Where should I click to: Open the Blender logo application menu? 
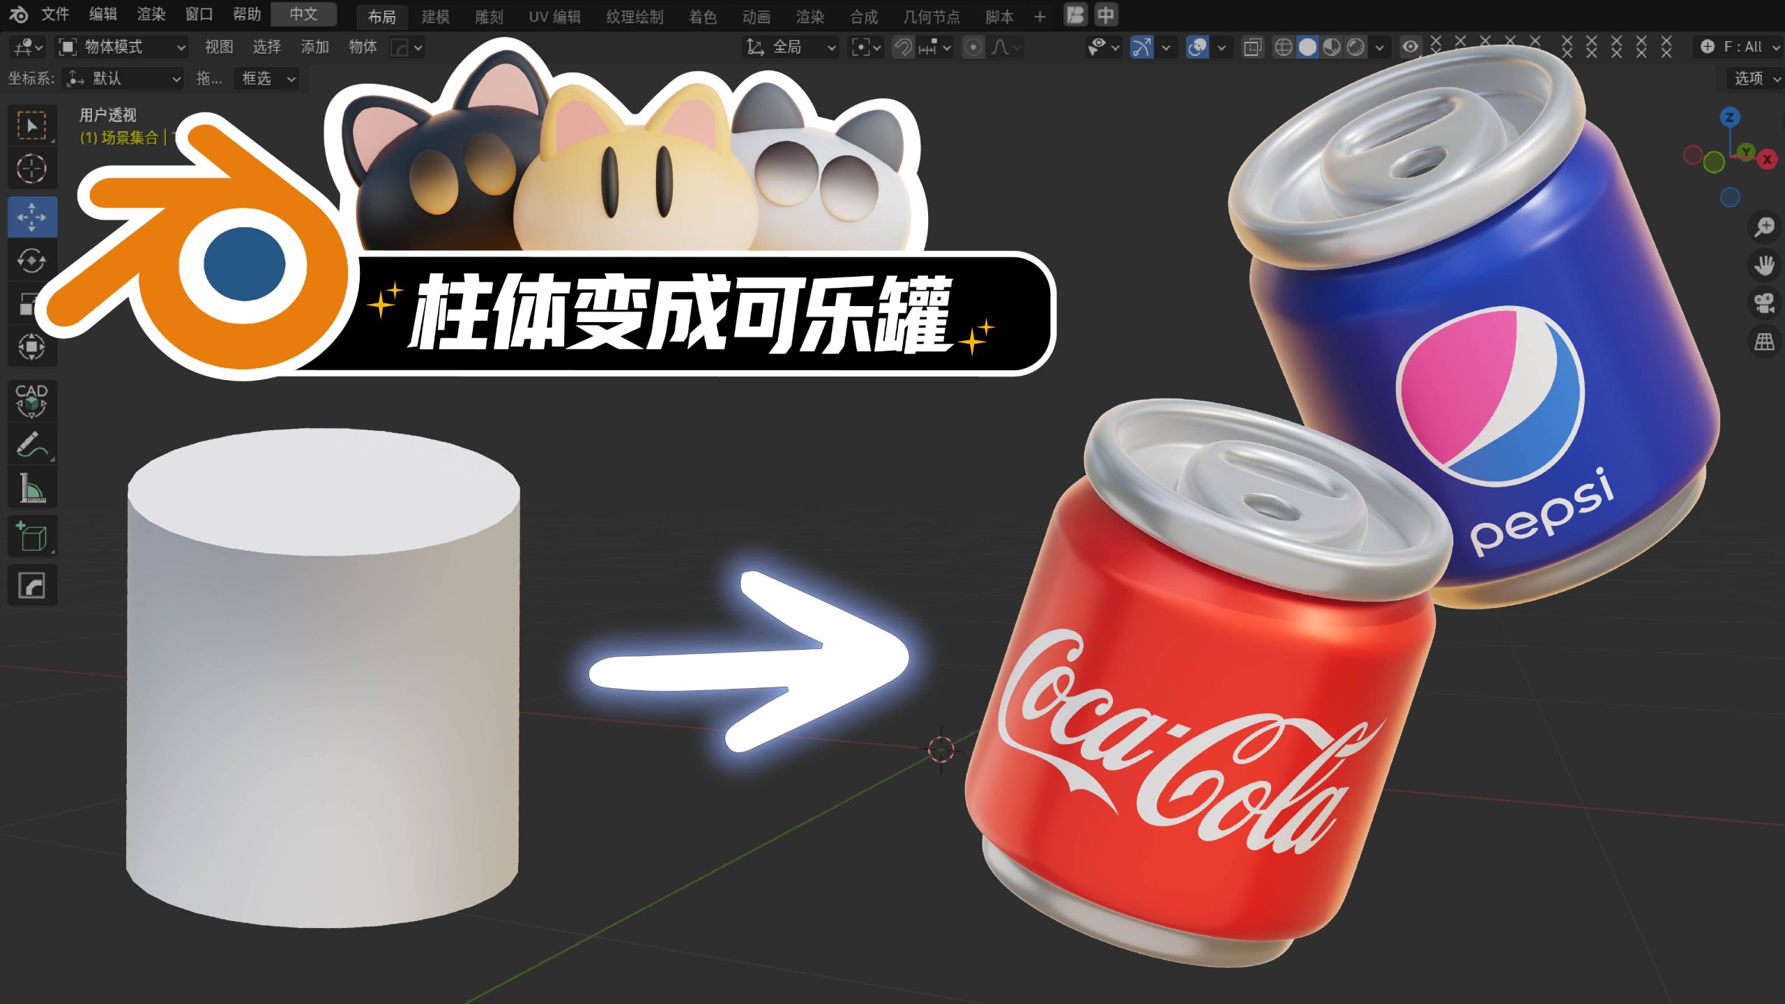coord(19,15)
